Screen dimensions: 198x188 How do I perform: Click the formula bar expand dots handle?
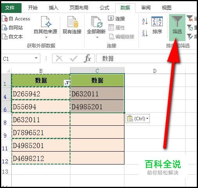(x=46, y=58)
